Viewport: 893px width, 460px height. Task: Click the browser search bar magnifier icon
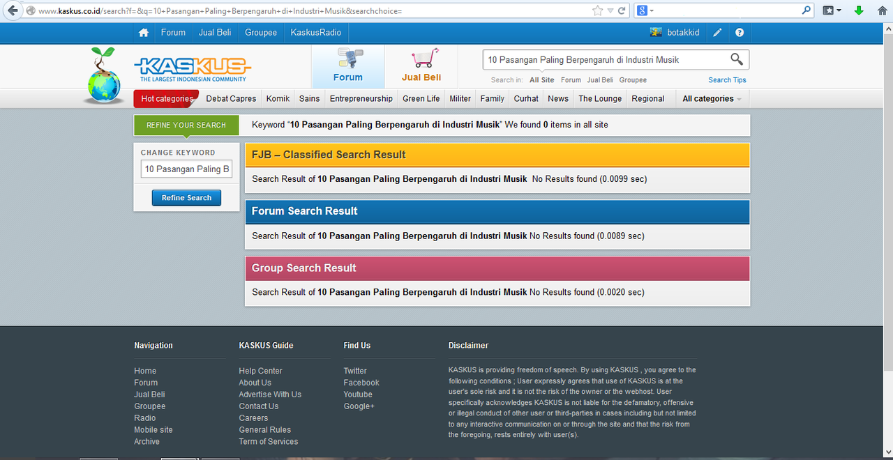(807, 10)
